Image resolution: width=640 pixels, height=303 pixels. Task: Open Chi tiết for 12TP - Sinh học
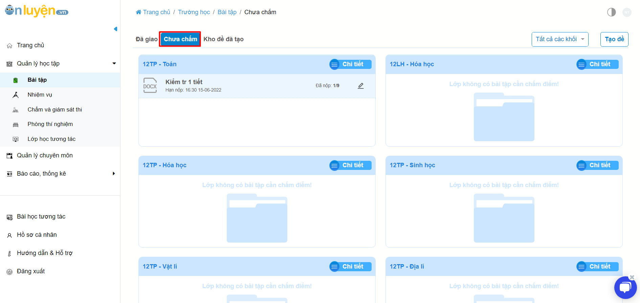597,165
